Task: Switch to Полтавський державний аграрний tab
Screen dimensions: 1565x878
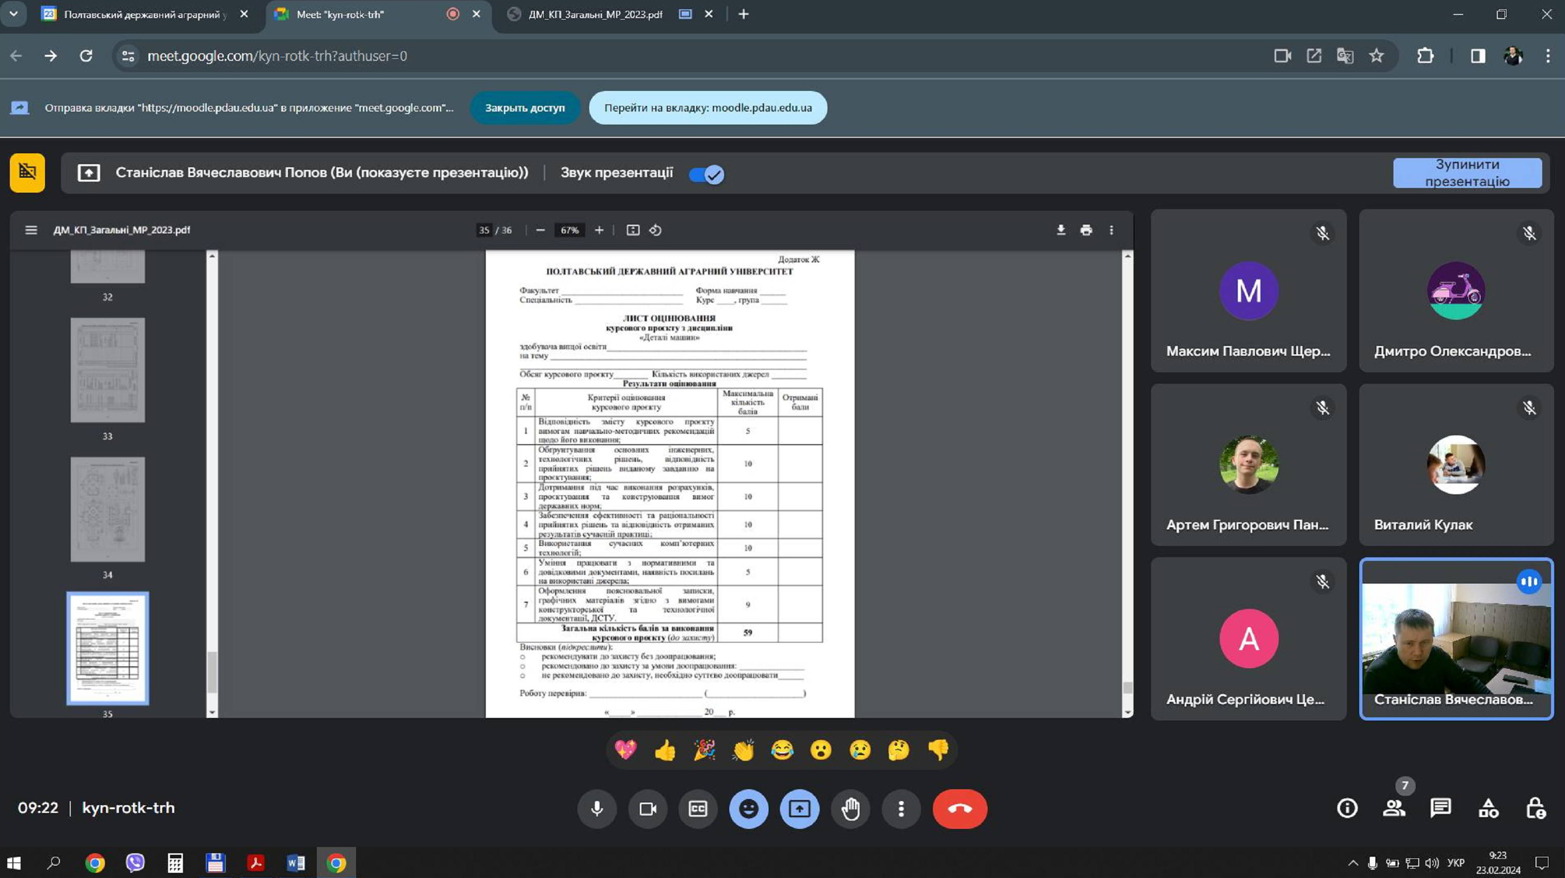Action: click(145, 14)
